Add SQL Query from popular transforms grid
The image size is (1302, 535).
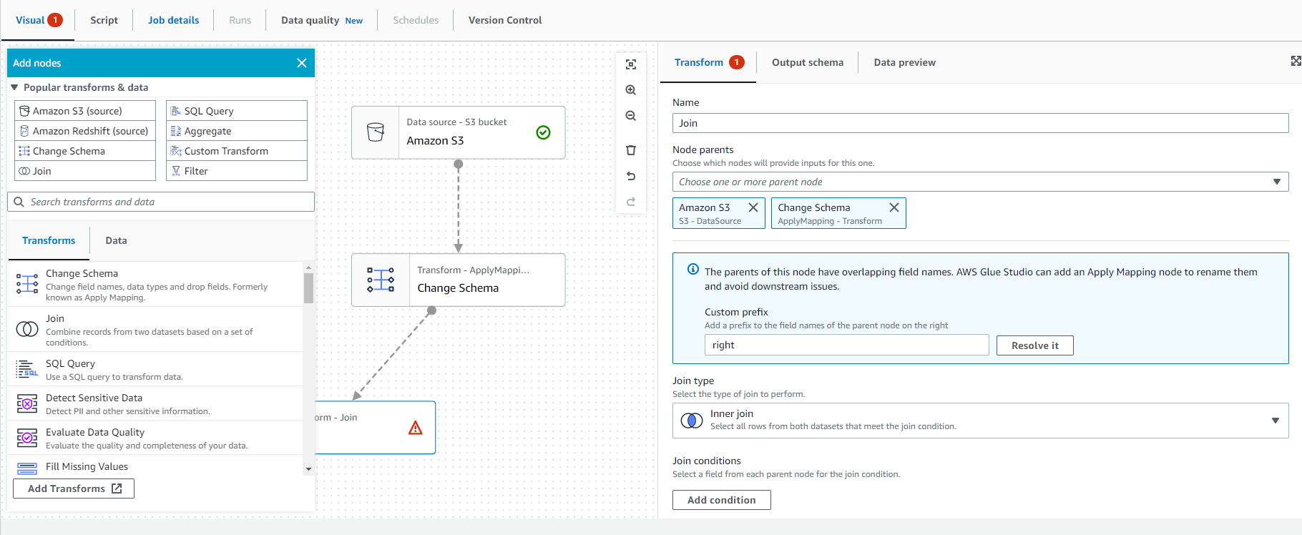(237, 111)
